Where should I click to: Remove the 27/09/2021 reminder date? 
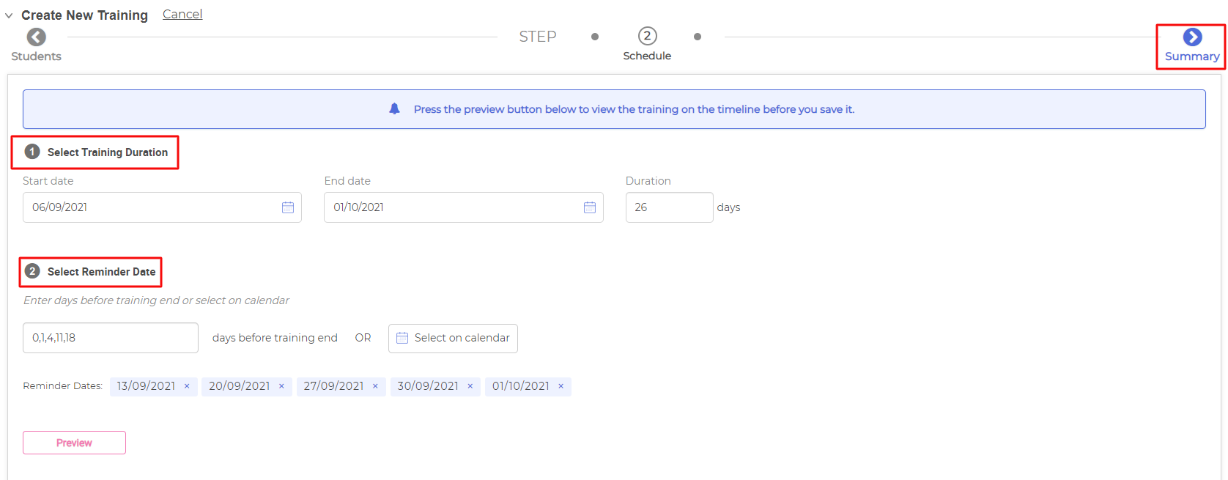pyautogui.click(x=375, y=386)
